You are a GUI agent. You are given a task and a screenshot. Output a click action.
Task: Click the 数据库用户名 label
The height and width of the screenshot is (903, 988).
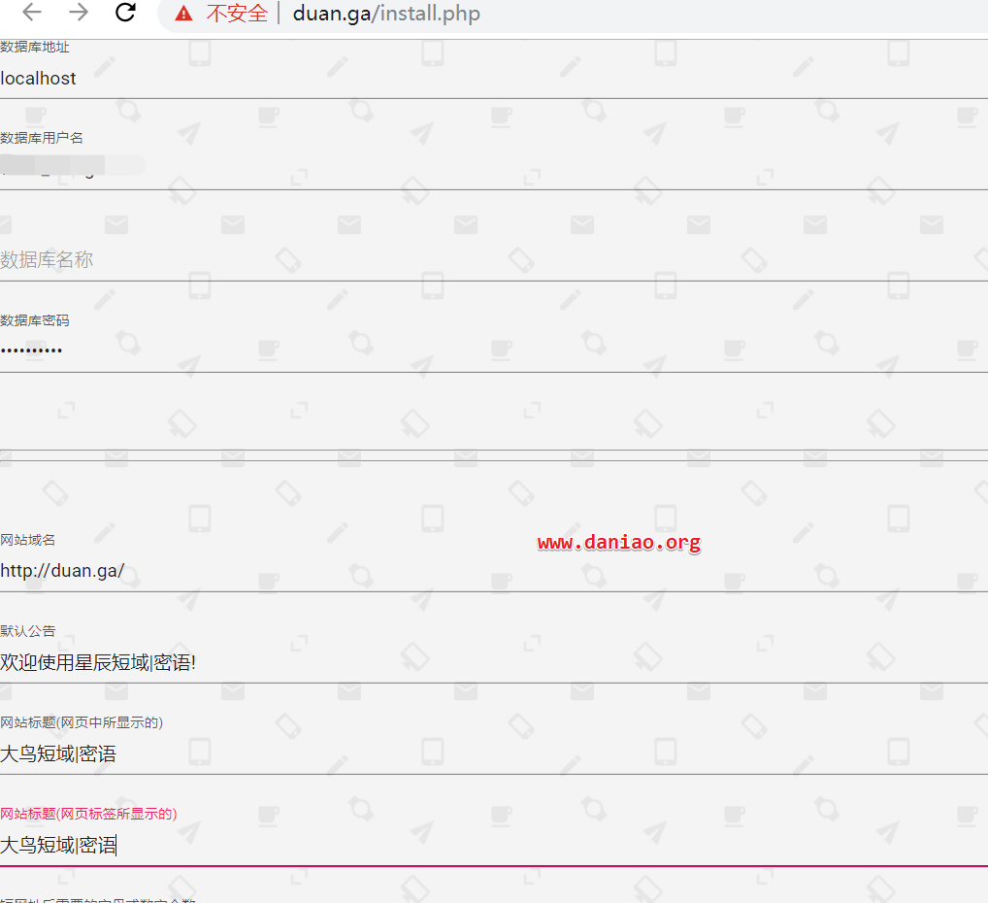pyautogui.click(x=42, y=138)
